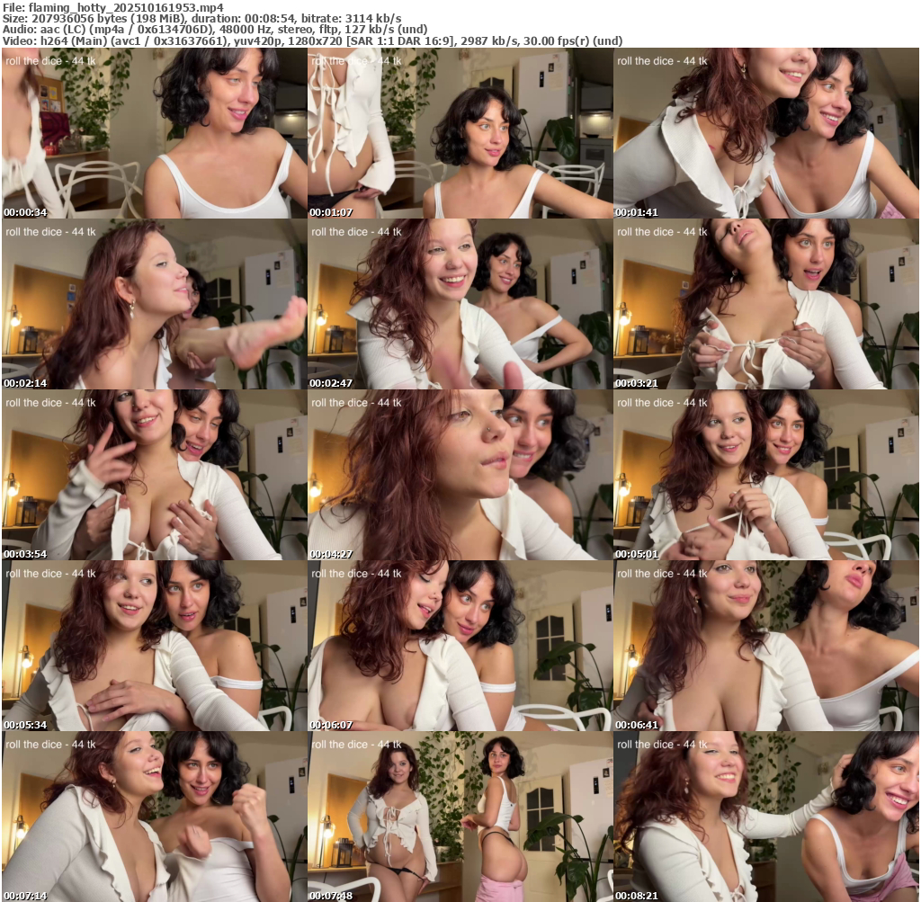Pick the frame stamped 00:04:27
Image resolution: width=921 pixels, height=902 pixels.
pos(460,475)
